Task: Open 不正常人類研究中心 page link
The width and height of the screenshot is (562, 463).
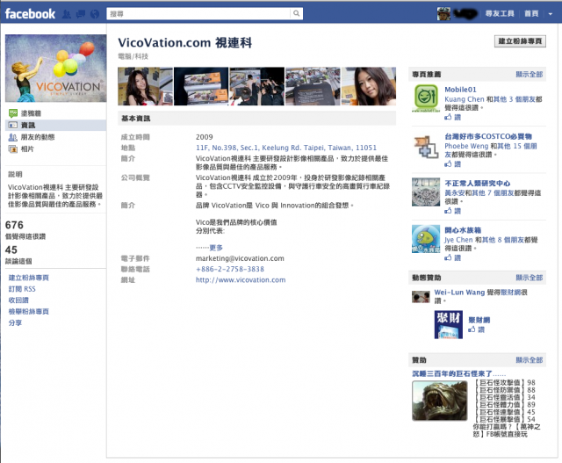Action: [x=478, y=184]
